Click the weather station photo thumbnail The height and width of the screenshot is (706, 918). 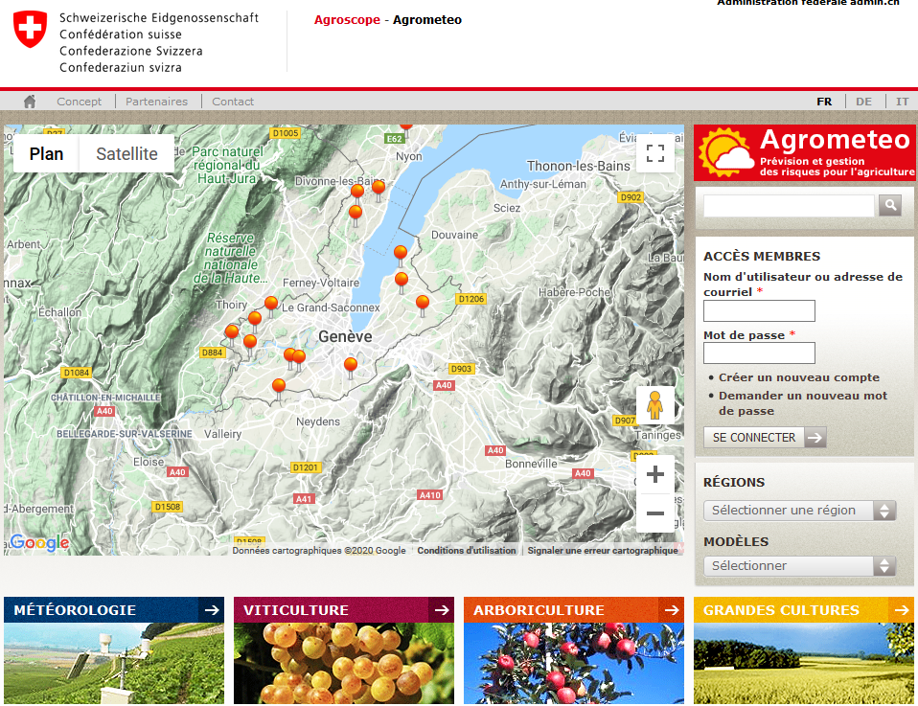click(x=114, y=663)
